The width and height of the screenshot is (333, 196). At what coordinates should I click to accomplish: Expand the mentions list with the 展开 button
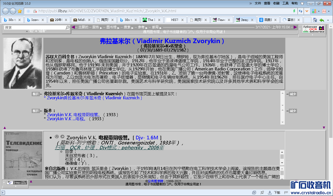click(36, 94)
